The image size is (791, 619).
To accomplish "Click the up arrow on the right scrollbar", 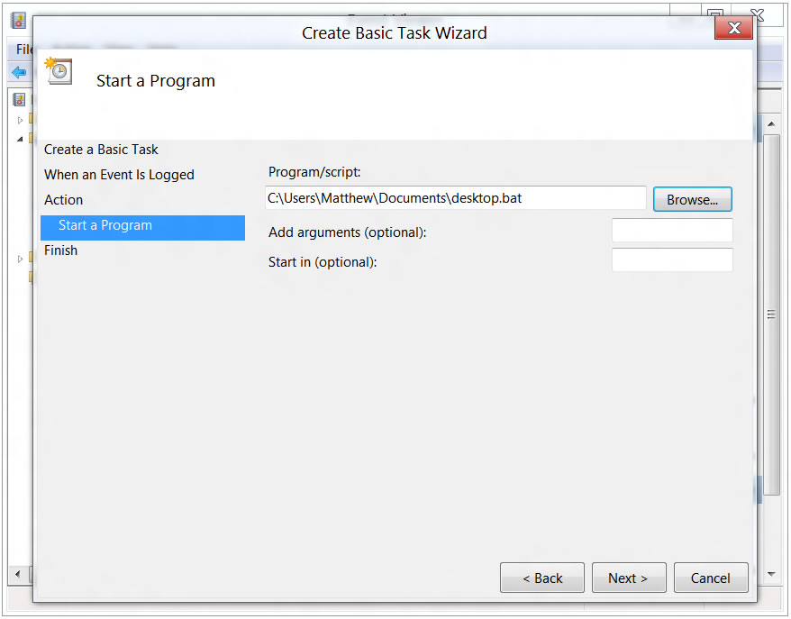I will (x=771, y=122).
